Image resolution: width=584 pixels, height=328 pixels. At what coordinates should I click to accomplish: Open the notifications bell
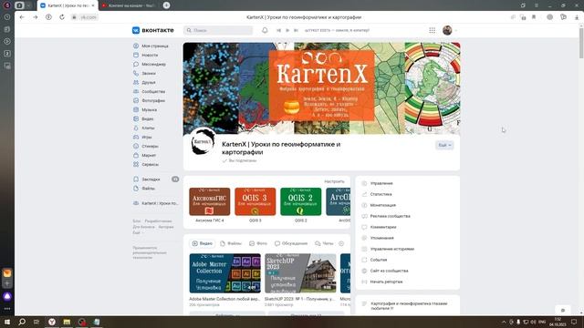coord(265,30)
